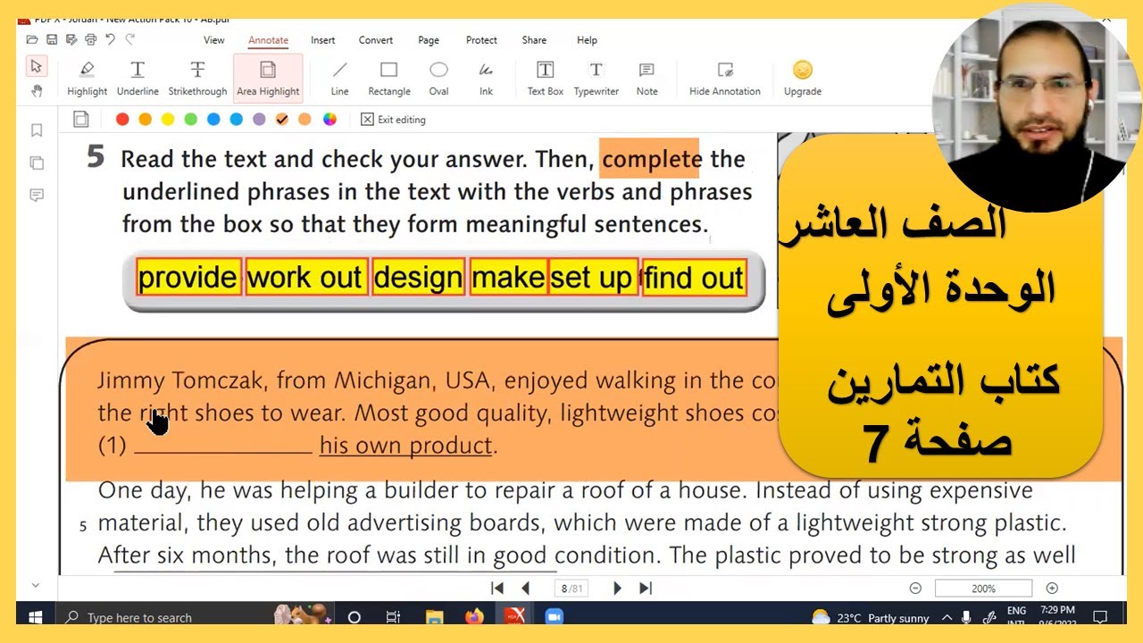Open the Insert menu tab
Image resolution: width=1143 pixels, height=643 pixels.
pyautogui.click(x=323, y=40)
